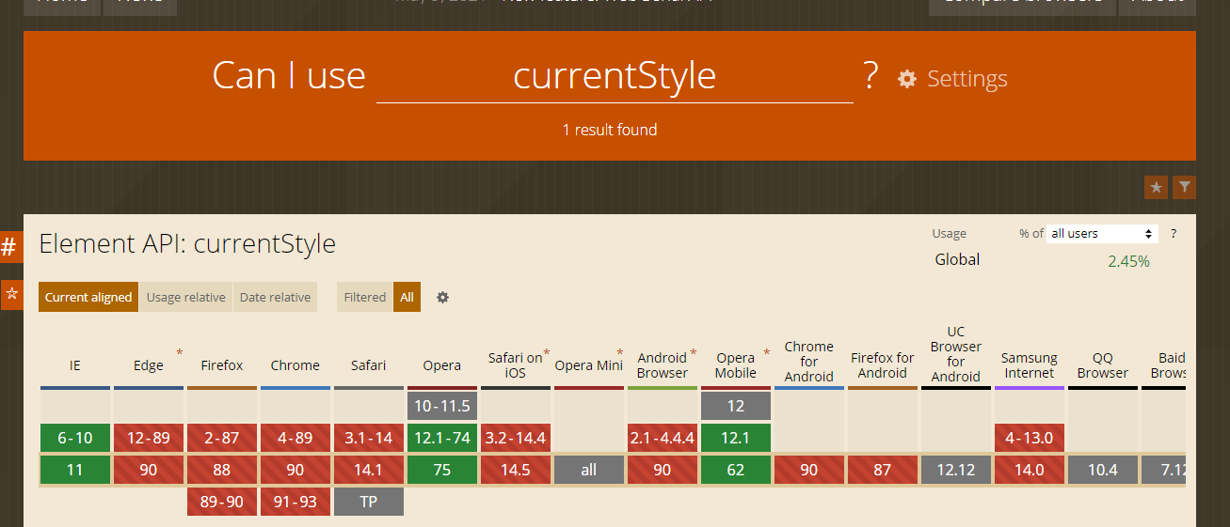This screenshot has height=527, width=1230.
Task: Open the filter funnel icon
Action: tap(1185, 187)
